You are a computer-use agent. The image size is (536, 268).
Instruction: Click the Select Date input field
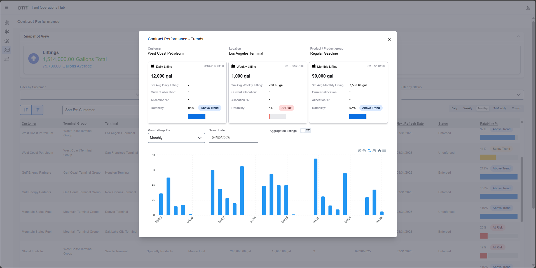tap(233, 138)
